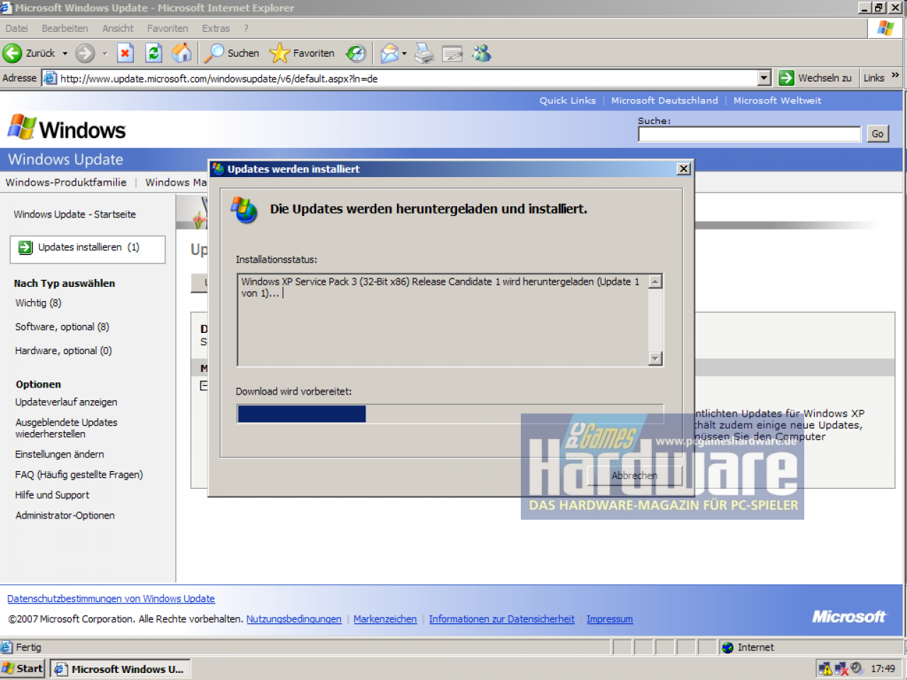The image size is (907, 680).
Task: Open the Markenzeichen footer link
Action: (x=385, y=619)
